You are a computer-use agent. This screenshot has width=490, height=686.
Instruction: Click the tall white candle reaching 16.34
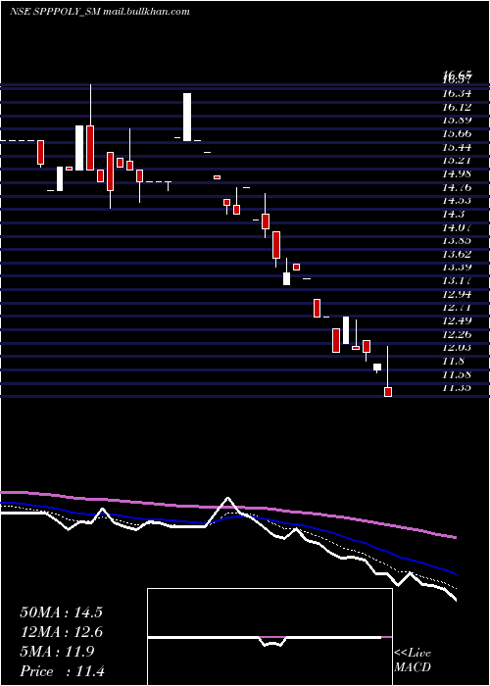tap(187, 117)
